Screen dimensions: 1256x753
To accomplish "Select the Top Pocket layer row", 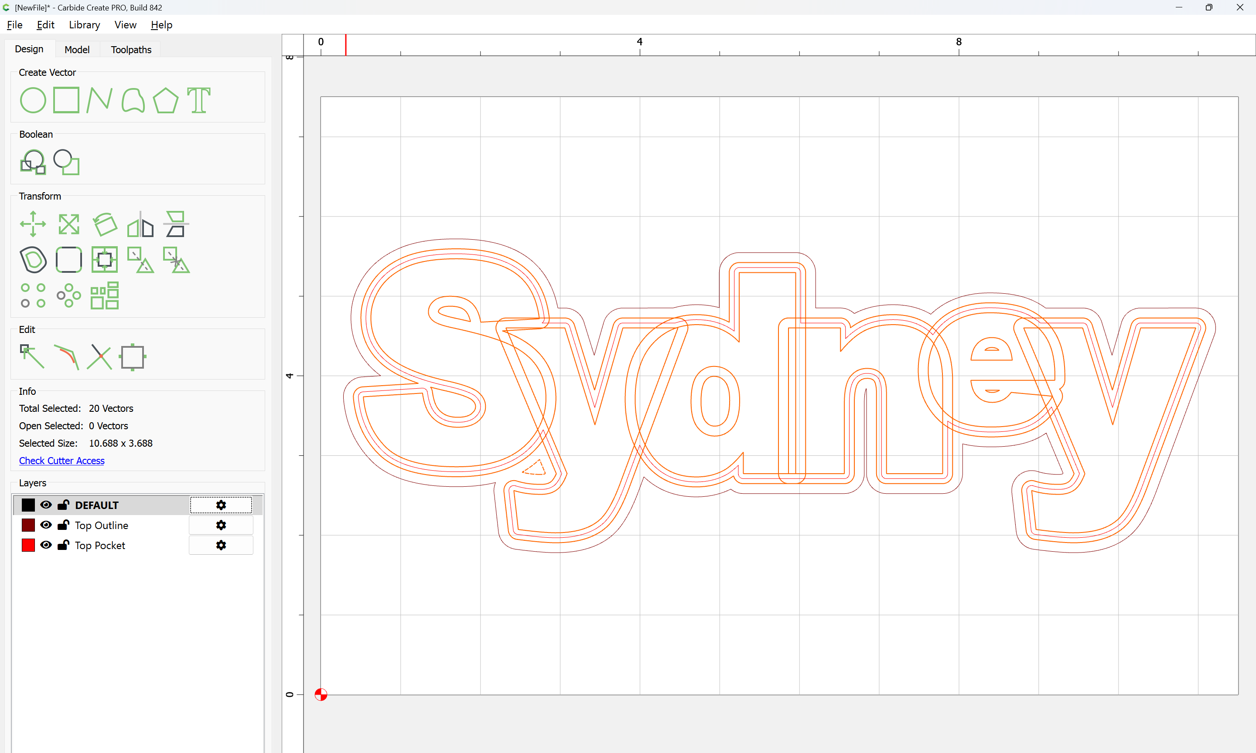I will [99, 546].
